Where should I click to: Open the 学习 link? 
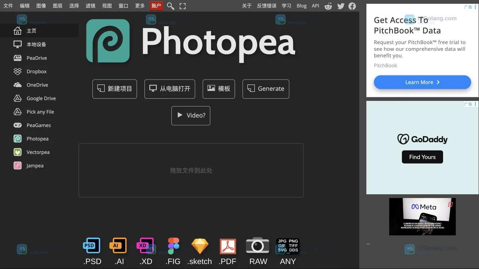(286, 6)
